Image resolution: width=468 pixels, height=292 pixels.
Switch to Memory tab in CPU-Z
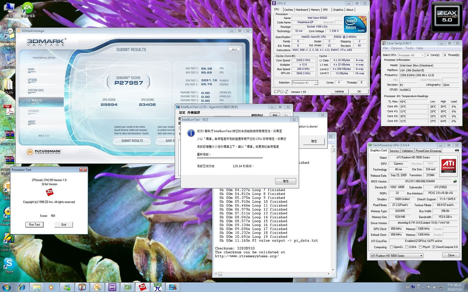coord(315,10)
